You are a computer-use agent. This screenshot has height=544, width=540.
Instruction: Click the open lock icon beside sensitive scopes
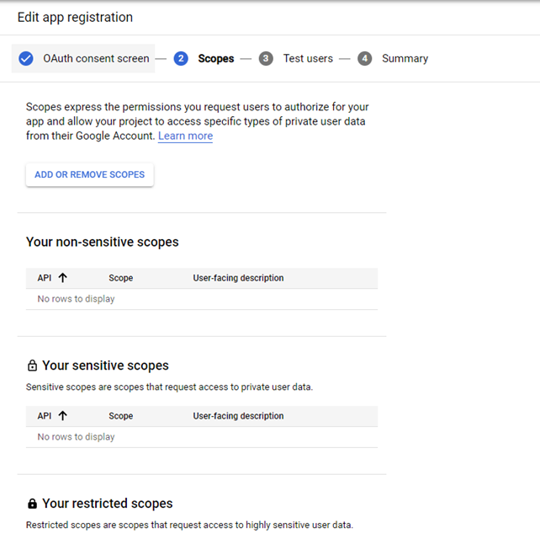pos(32,366)
